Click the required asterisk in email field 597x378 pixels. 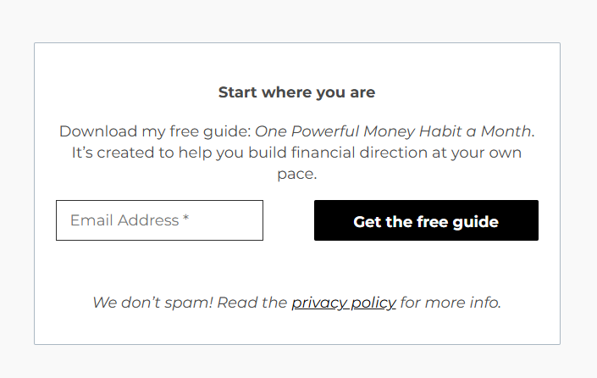click(x=185, y=220)
